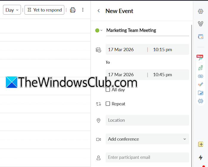This screenshot has width=208, height=167.
Task: Open the three-dot more options menu
Action: (83, 10)
